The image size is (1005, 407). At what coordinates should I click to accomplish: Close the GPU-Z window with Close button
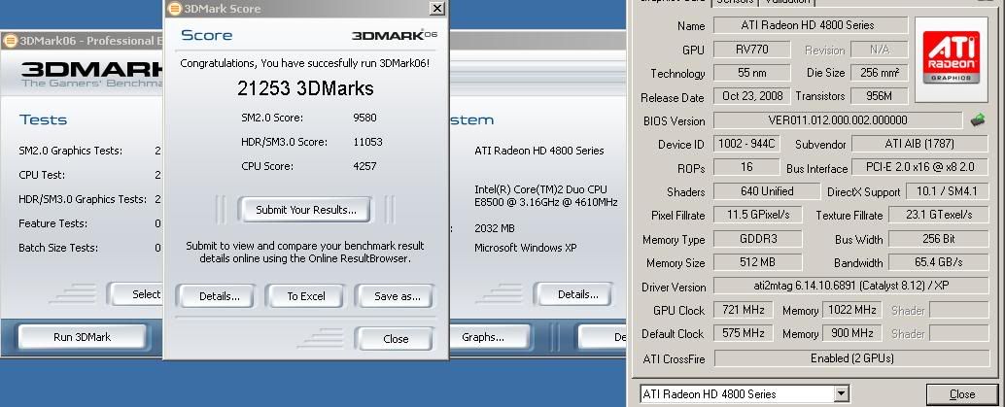click(960, 394)
